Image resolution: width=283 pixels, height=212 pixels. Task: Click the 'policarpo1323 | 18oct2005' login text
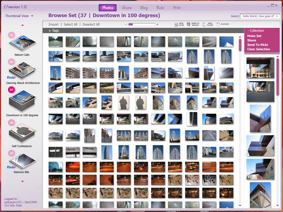(20, 202)
